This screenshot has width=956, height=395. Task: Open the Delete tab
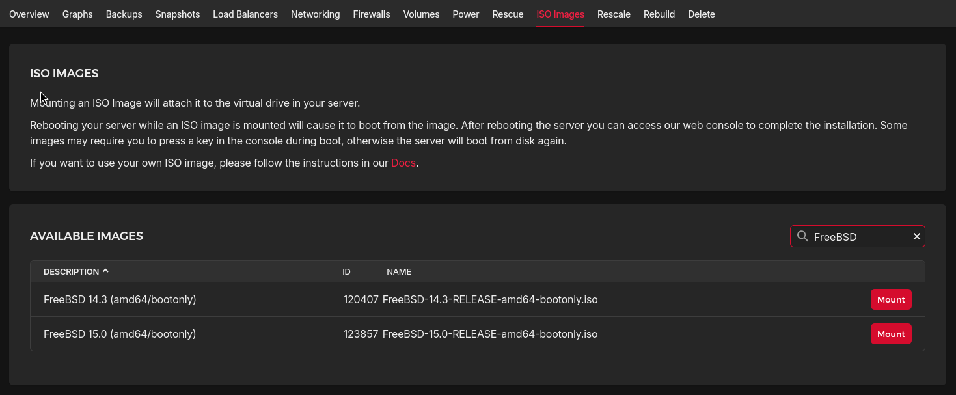click(x=702, y=14)
